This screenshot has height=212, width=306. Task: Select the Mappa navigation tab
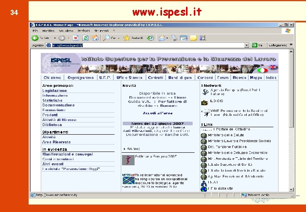(256, 78)
